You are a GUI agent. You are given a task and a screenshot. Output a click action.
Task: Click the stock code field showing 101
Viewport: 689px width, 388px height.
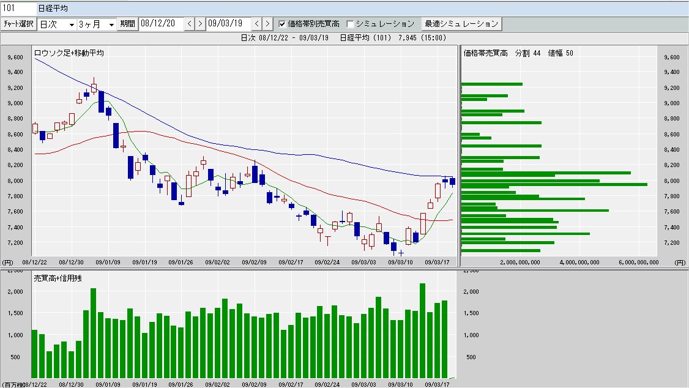point(18,8)
